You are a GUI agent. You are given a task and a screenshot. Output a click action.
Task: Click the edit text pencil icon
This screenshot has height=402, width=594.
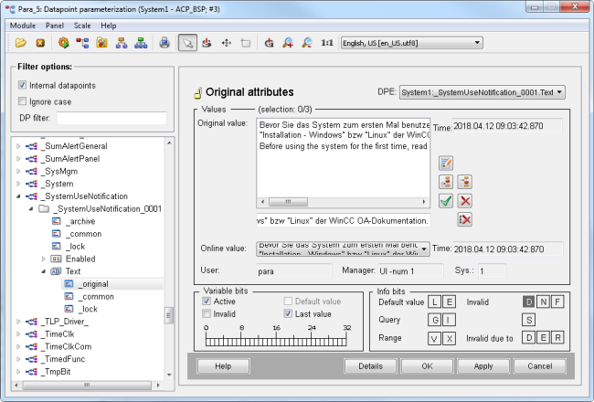click(x=446, y=163)
